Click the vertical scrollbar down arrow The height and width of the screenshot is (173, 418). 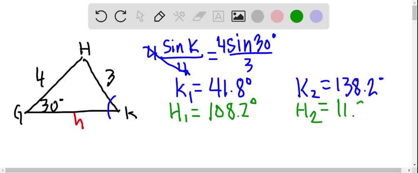pyautogui.click(x=415, y=166)
